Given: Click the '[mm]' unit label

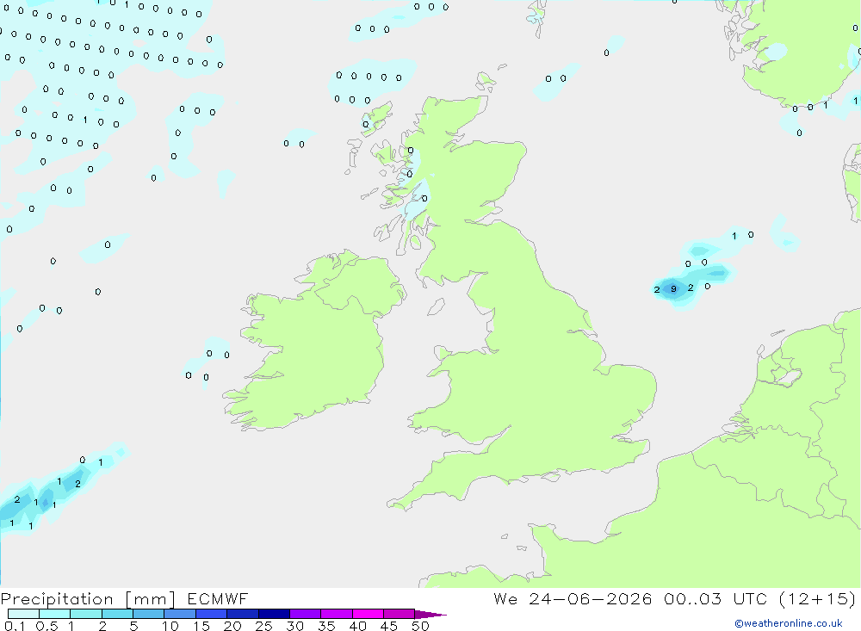Looking at the screenshot, I should [x=151, y=599].
